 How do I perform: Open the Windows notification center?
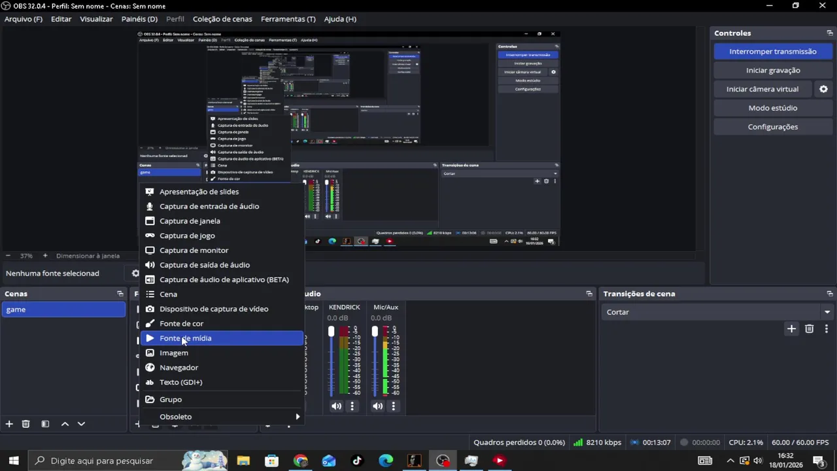[x=818, y=461]
